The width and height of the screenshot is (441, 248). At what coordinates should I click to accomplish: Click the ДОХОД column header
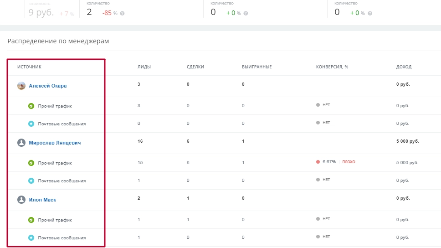404,67
